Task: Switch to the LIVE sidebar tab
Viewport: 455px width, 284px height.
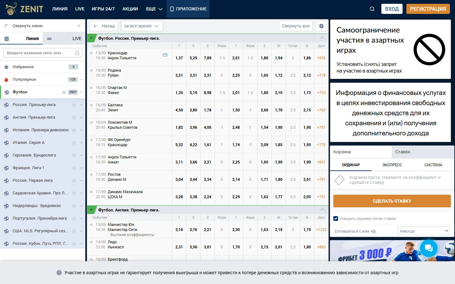Action: 64,38
